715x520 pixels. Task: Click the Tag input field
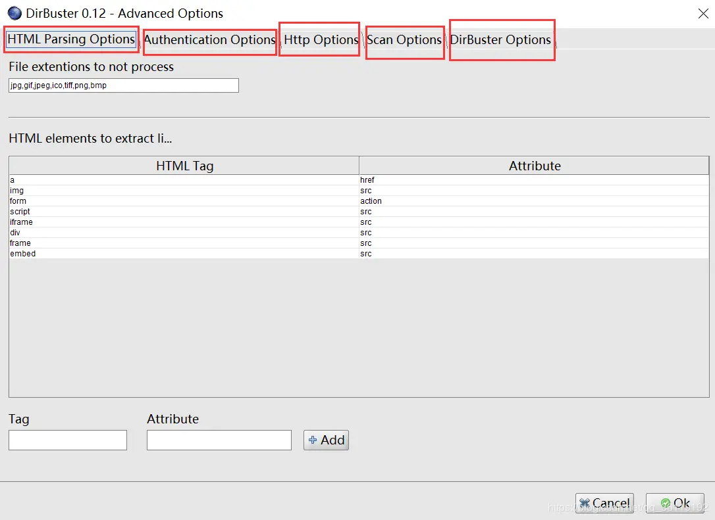tap(68, 440)
